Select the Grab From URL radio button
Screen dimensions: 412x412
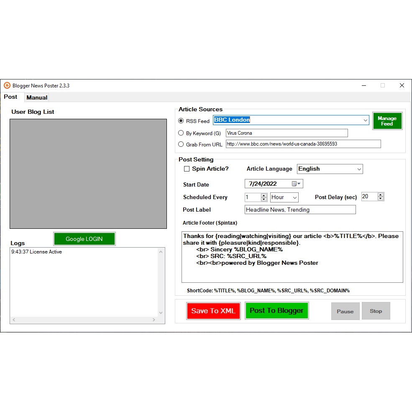[181, 144]
